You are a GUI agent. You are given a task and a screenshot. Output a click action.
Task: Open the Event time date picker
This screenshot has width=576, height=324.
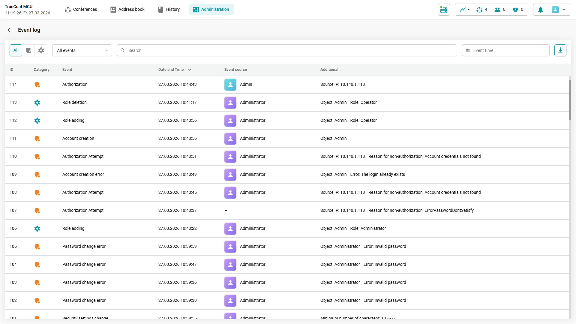[505, 50]
